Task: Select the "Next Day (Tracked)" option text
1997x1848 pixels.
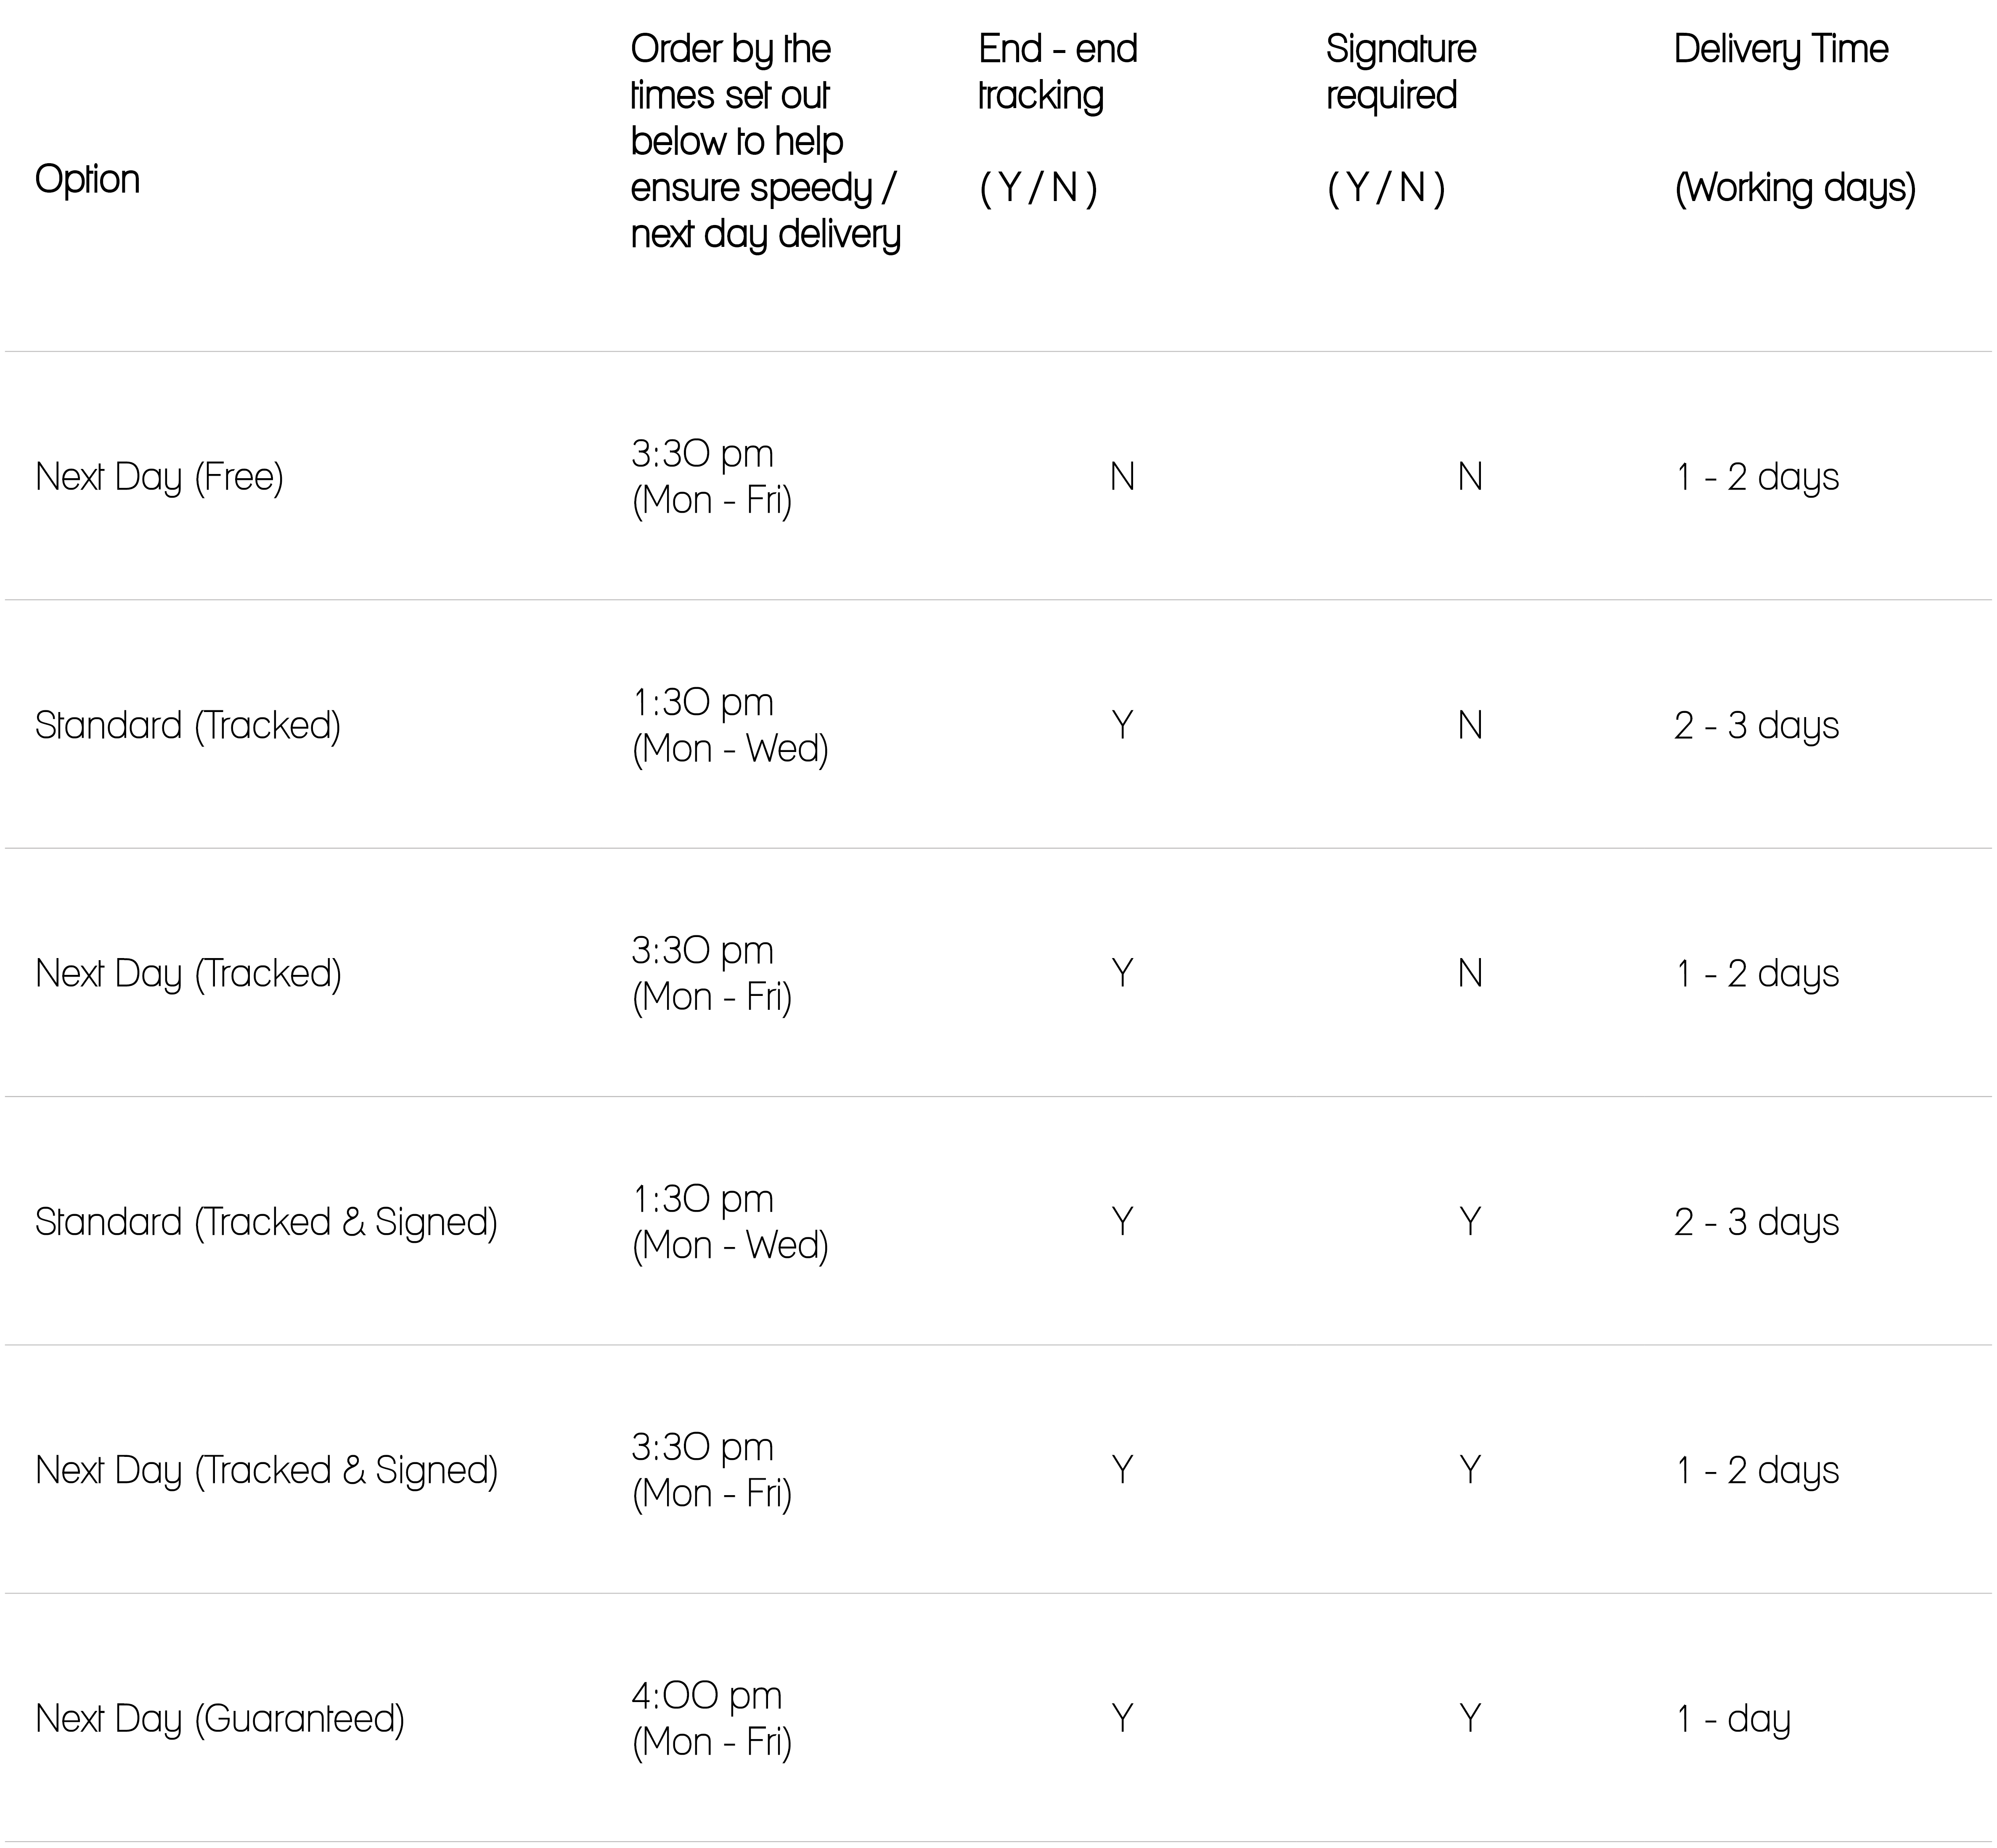Action: [188, 973]
